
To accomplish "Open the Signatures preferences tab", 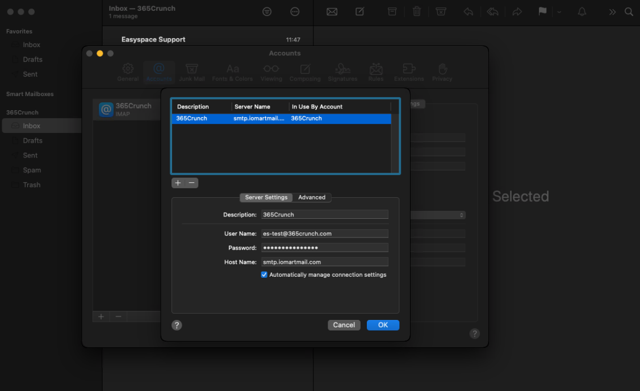I will 342,73.
